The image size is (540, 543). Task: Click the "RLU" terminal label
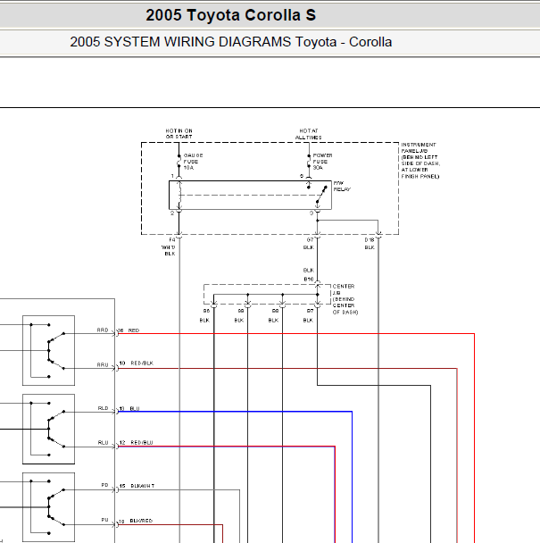104,443
